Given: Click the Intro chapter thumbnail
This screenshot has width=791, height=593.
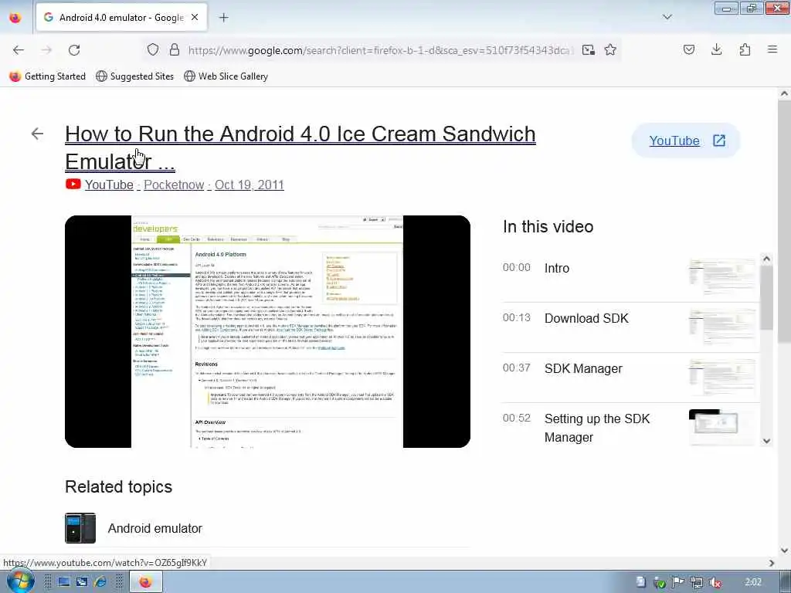Looking at the screenshot, I should pyautogui.click(x=722, y=277).
